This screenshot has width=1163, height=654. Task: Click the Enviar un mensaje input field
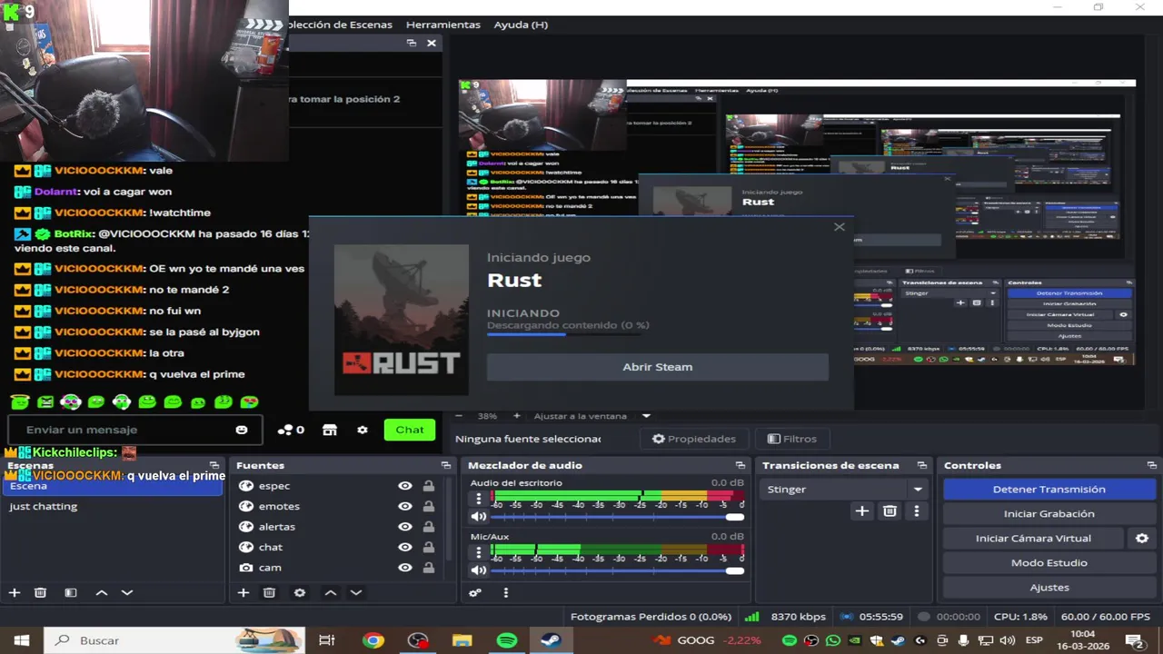click(134, 430)
